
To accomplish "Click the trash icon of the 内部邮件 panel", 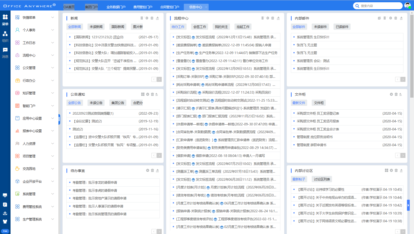I will point(396,18).
